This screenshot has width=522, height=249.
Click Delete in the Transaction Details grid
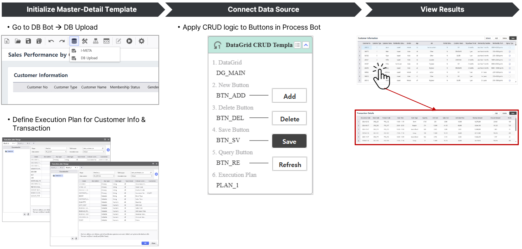pyautogui.click(x=505, y=113)
